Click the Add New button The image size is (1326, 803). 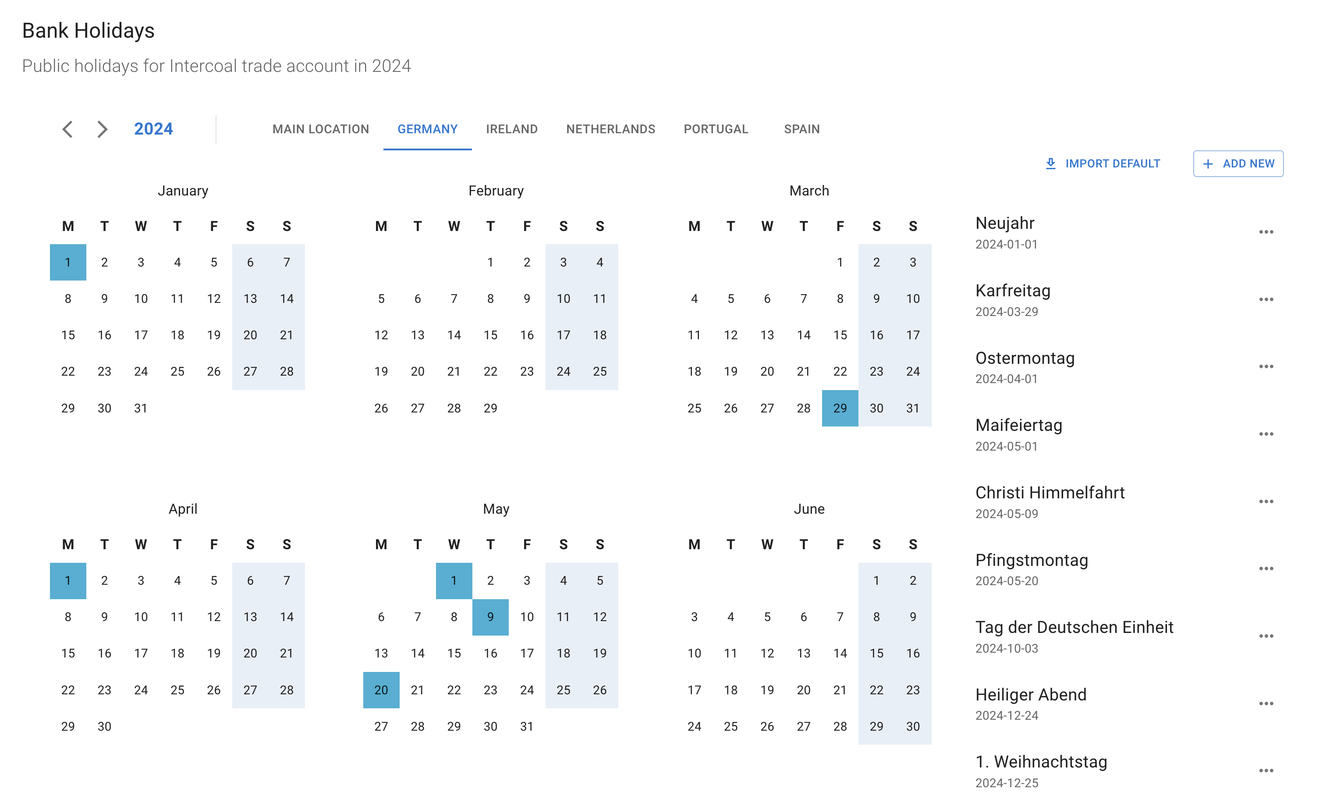[1239, 163]
